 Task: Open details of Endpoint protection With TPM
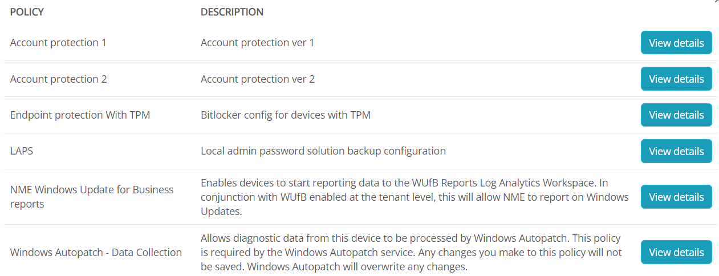[x=676, y=115]
